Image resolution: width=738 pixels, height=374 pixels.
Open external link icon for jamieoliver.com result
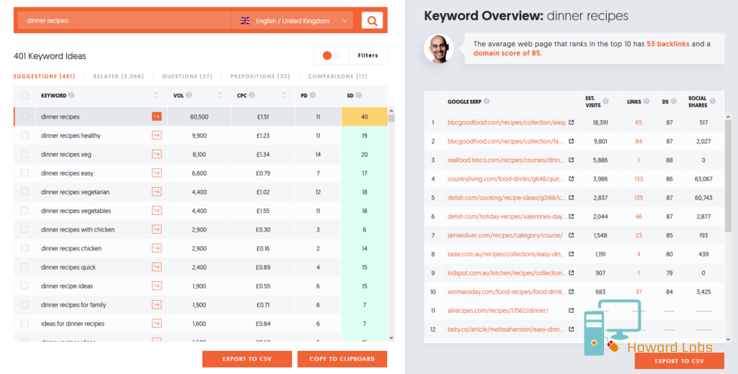(x=572, y=235)
